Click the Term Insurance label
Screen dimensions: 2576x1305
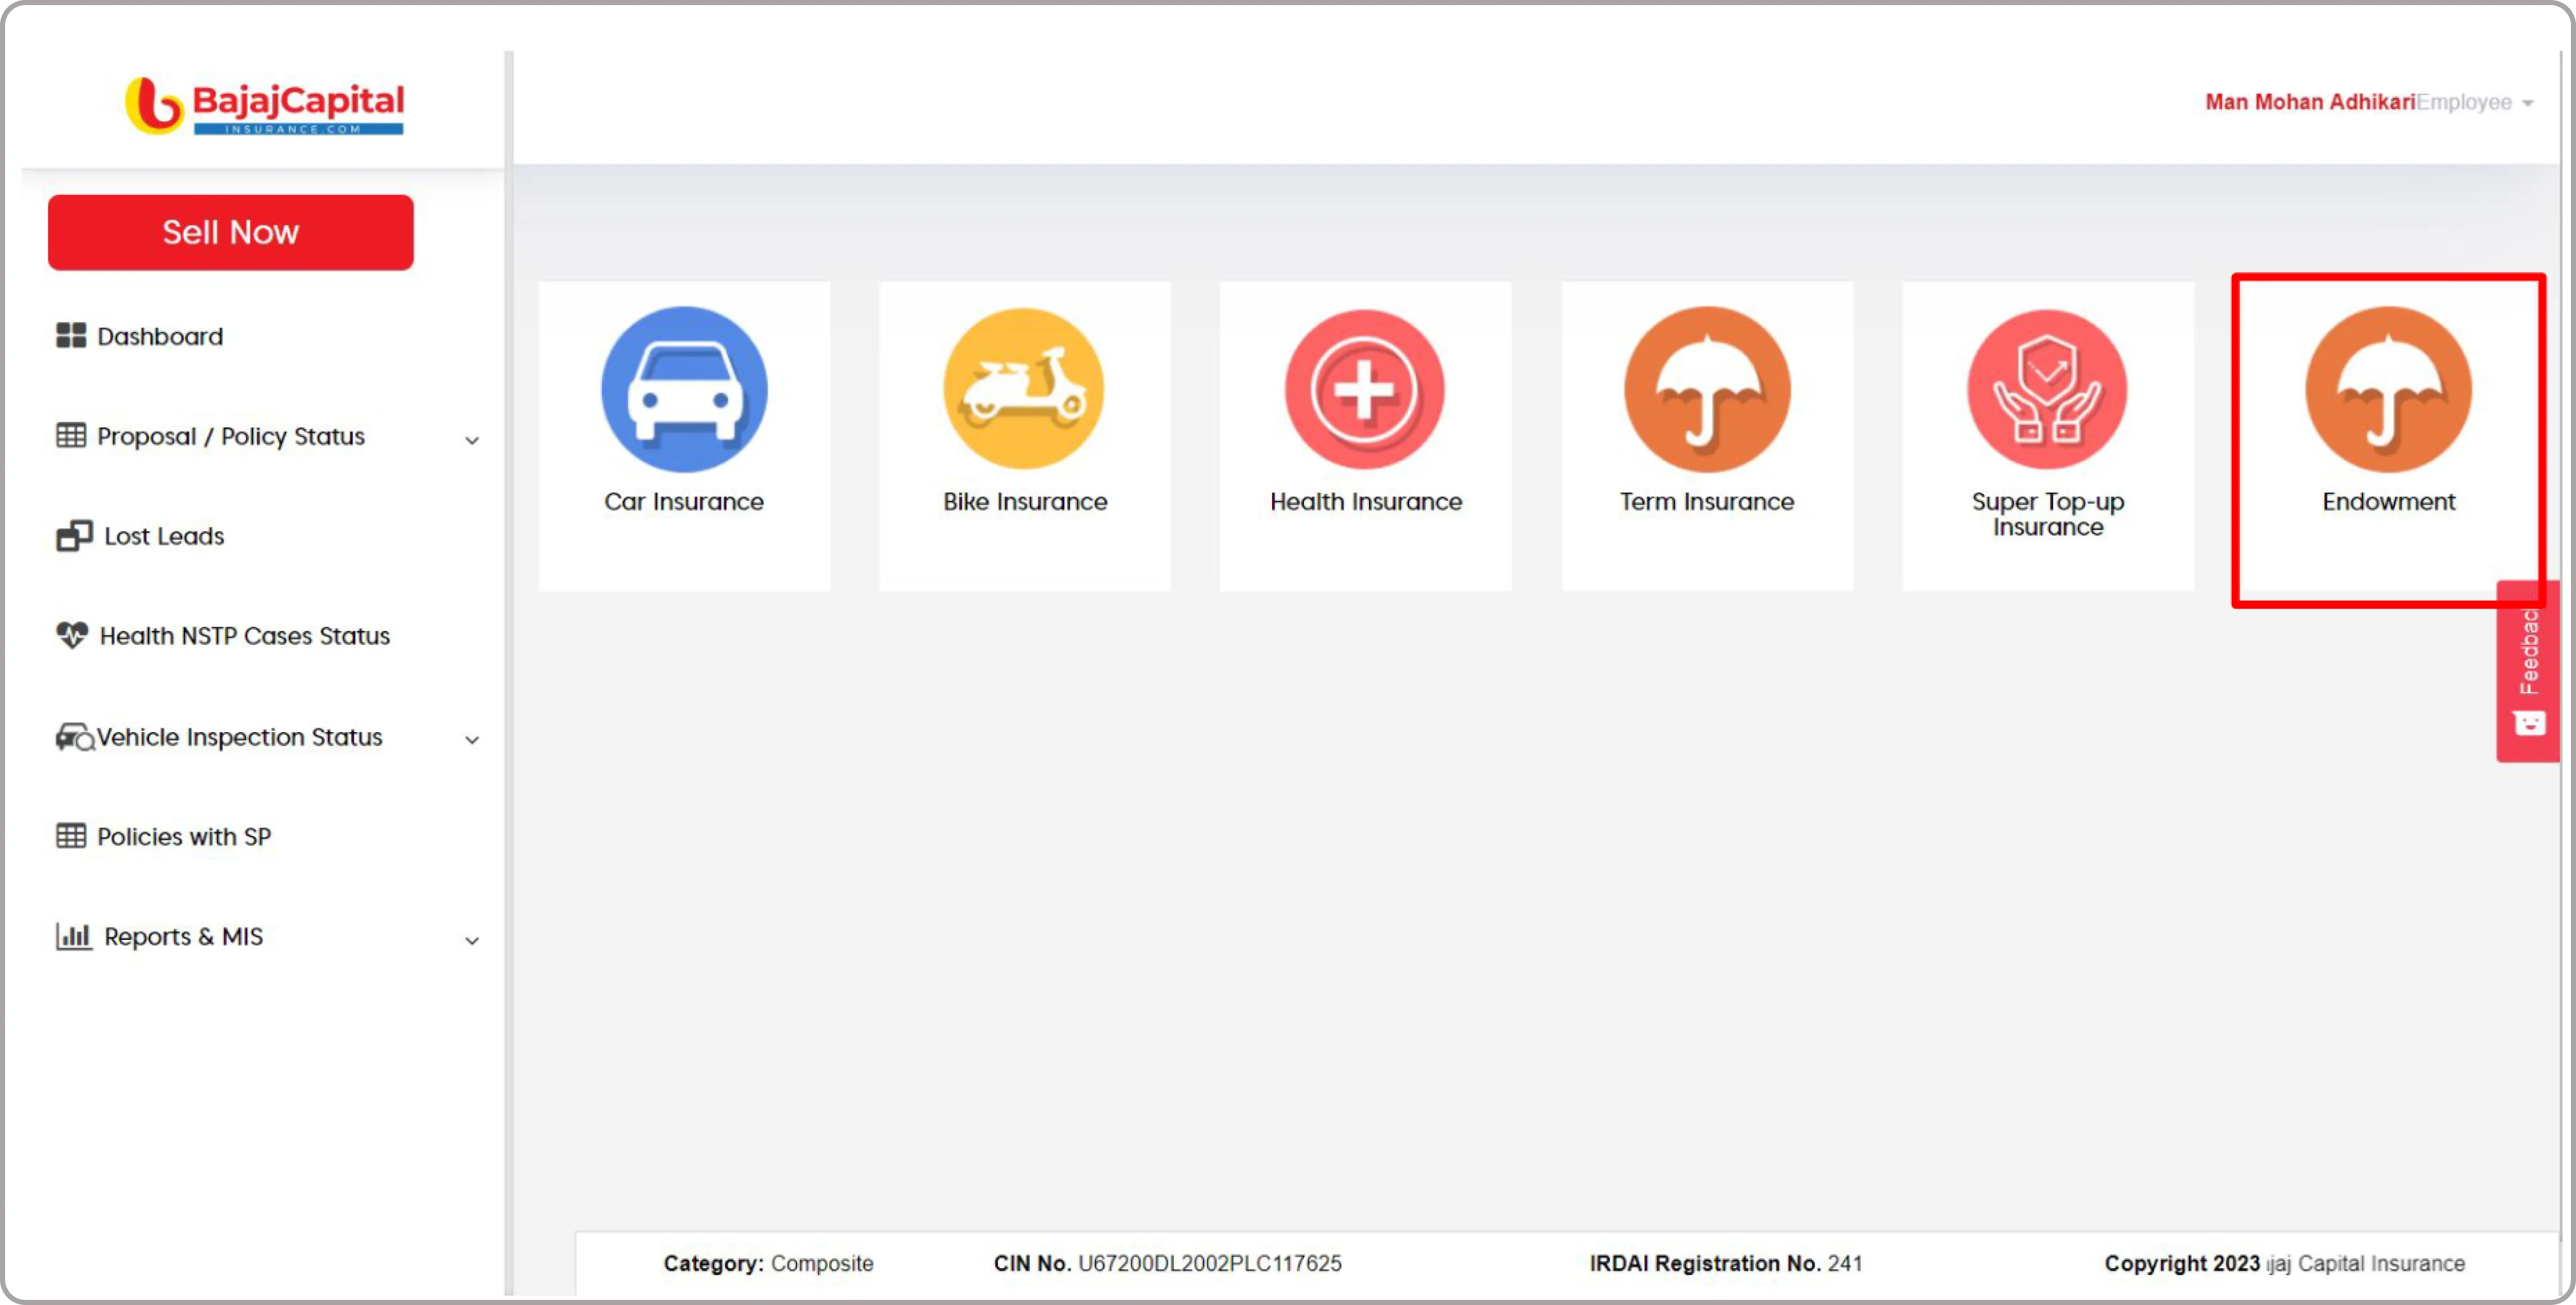[1707, 501]
